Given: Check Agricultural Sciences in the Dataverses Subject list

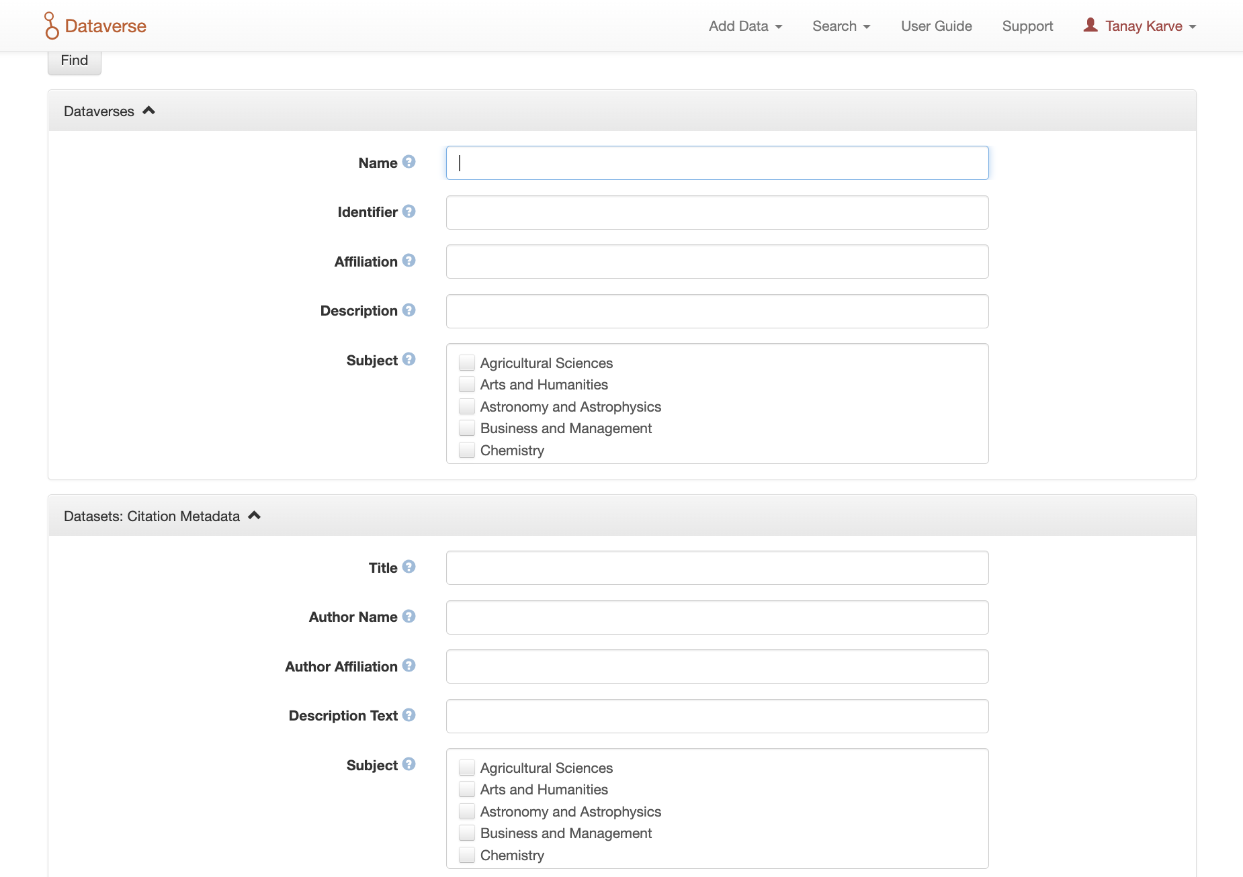Looking at the screenshot, I should [x=467, y=363].
